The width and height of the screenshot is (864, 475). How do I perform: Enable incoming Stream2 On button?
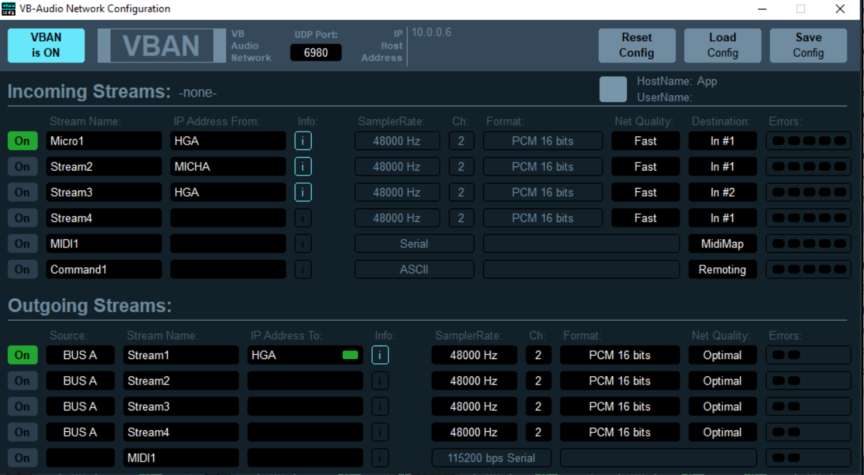(23, 167)
